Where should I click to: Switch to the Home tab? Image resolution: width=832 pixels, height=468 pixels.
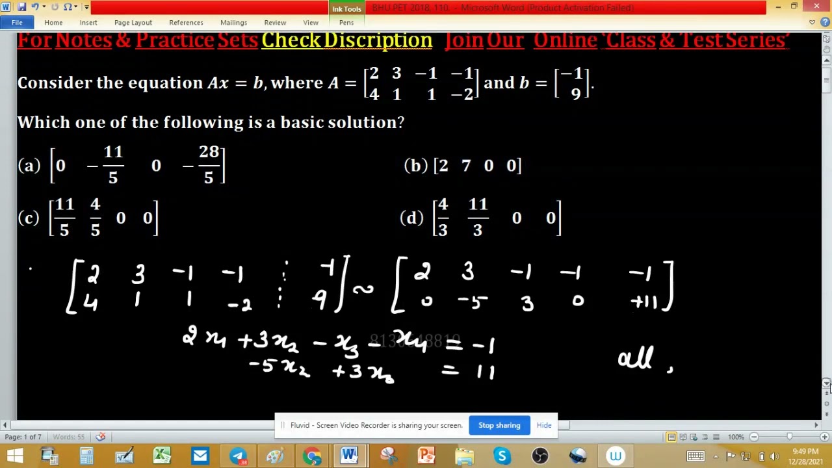[x=53, y=22]
